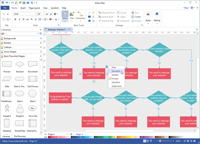
Task: Open the Page-1 page selector dropdown
Action: tap(67, 134)
